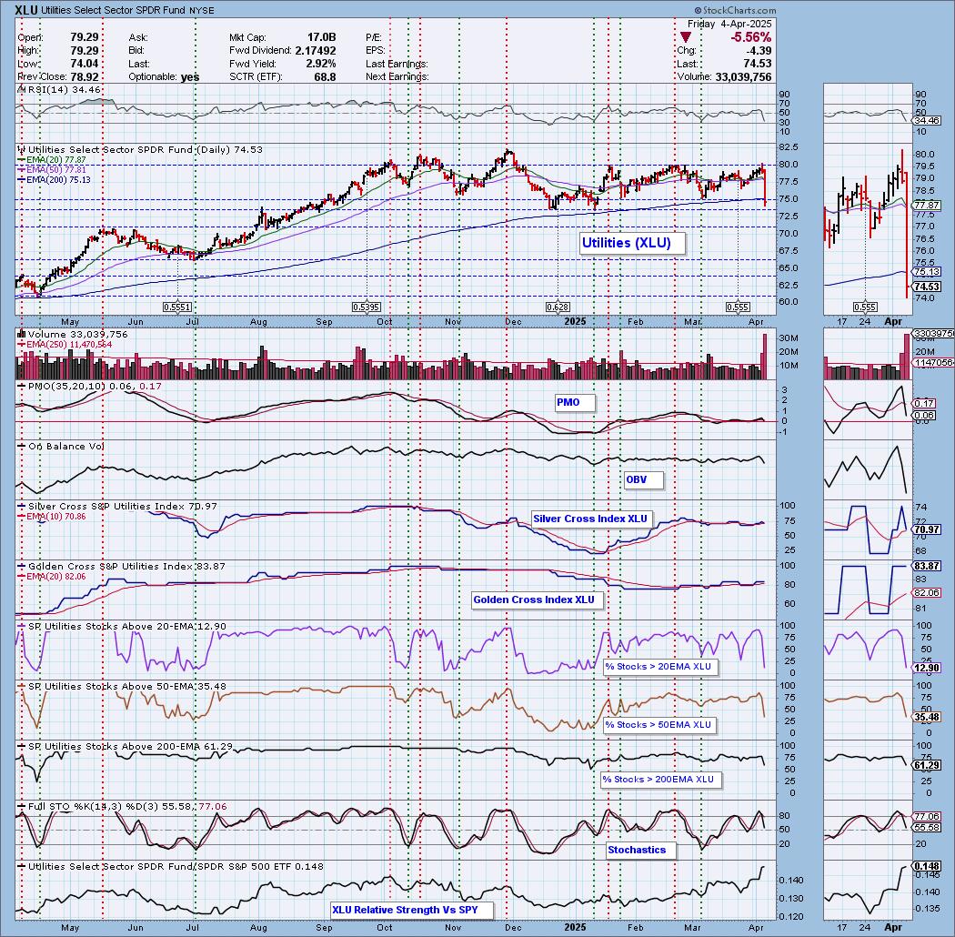955x937 pixels.
Task: Select the 0.5551 cycle label near July
Action: (x=177, y=307)
